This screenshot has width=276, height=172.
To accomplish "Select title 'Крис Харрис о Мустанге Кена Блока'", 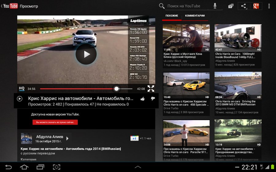I will 183,55.
